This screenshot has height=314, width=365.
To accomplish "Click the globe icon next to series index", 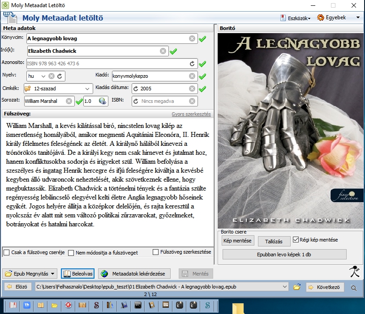I will pos(103,101).
